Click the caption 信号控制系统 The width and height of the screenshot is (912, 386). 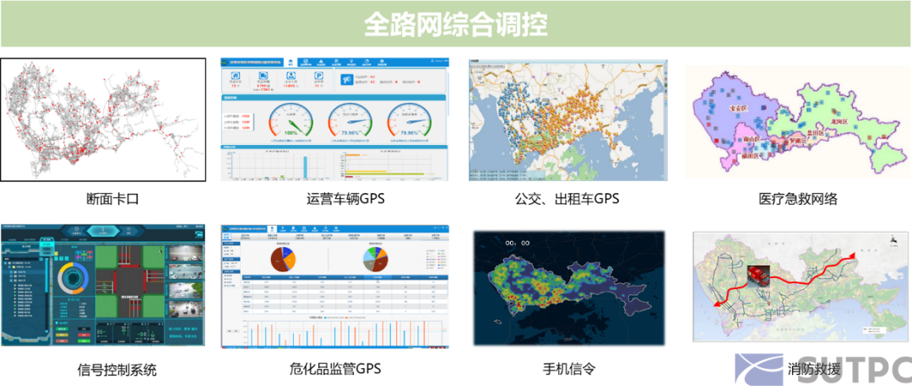117,369
